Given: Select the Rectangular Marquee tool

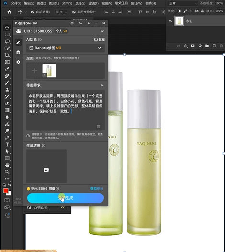Looking at the screenshot, I should [x=7, y=34].
